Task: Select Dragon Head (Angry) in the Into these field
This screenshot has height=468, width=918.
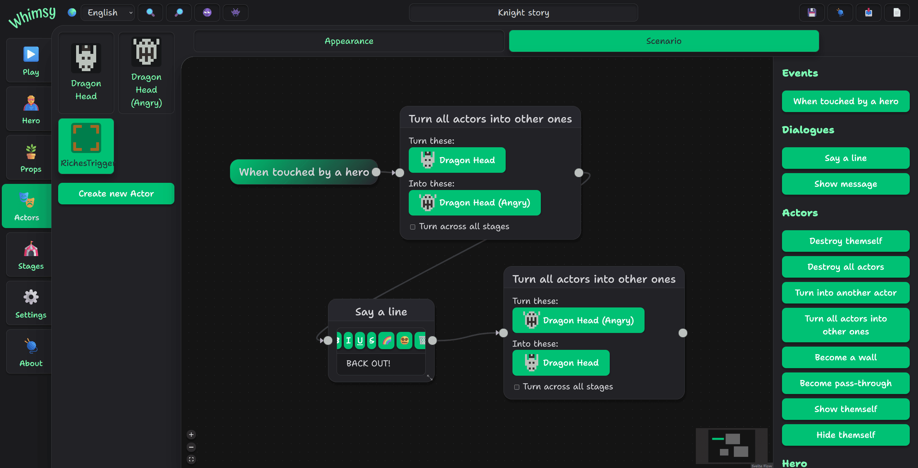Action: (x=474, y=203)
